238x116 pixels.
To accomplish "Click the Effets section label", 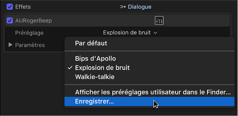I will click(23, 7).
